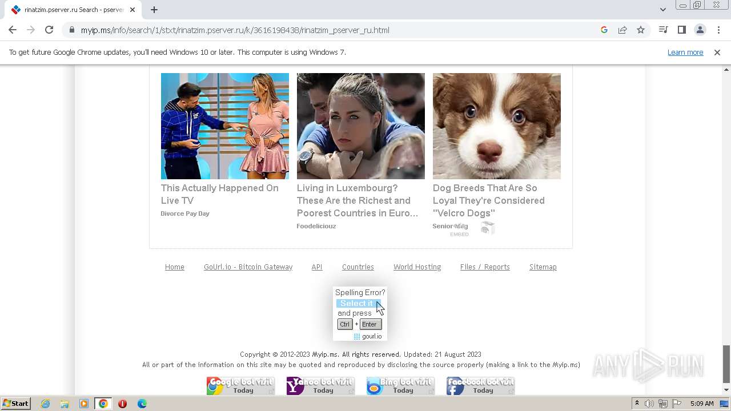Open the Chrome side panel
731x411 pixels.
(681, 30)
